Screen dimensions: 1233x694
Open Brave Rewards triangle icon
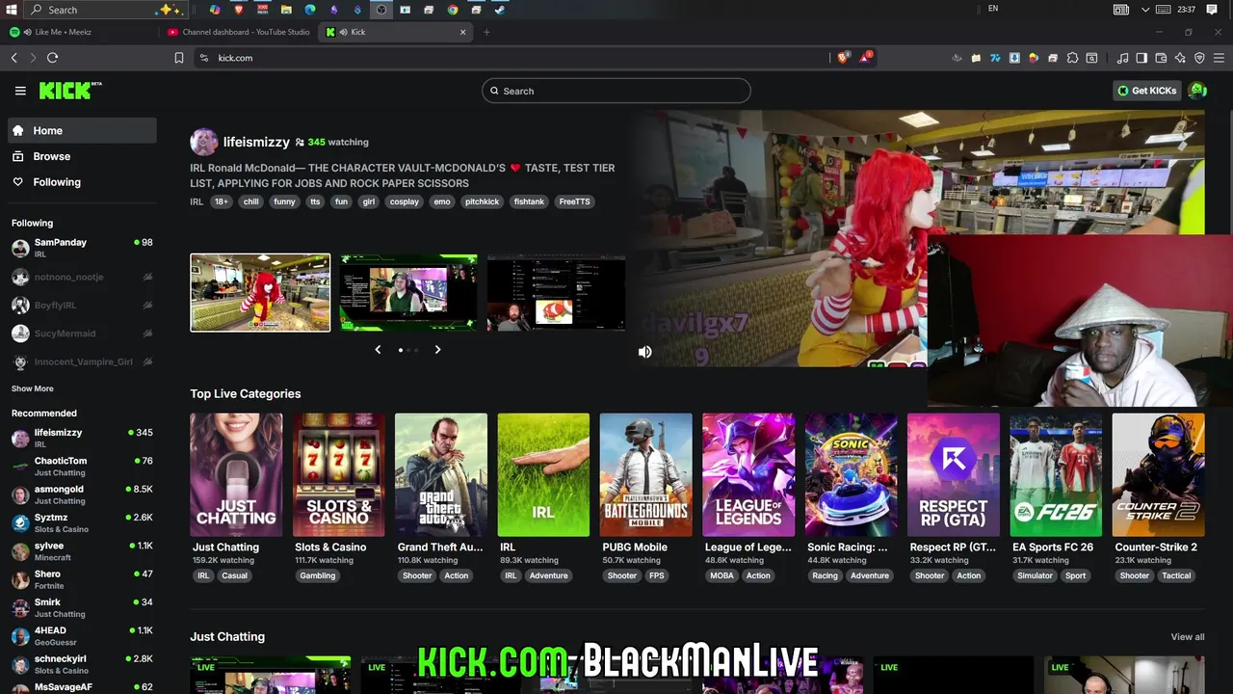tap(865, 58)
